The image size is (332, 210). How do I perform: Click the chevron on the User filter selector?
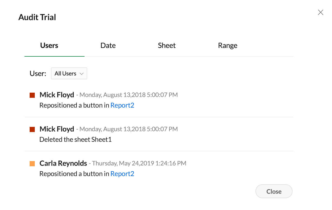pos(82,73)
